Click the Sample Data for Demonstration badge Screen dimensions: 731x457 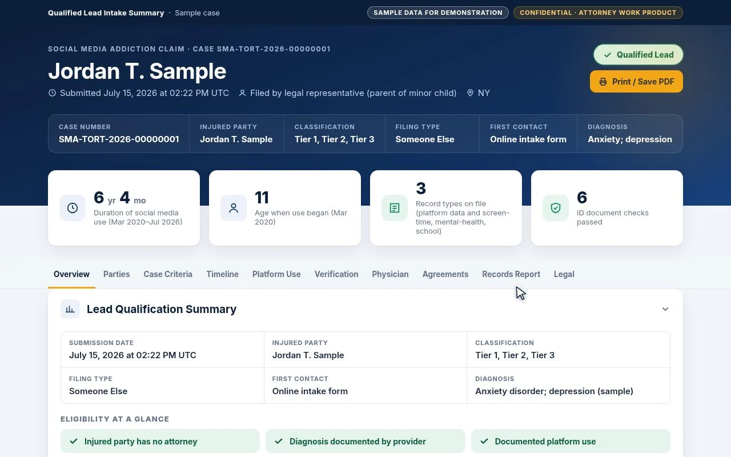pyautogui.click(x=438, y=13)
